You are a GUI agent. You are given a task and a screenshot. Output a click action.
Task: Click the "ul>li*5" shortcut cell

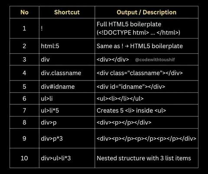(x=67, y=110)
